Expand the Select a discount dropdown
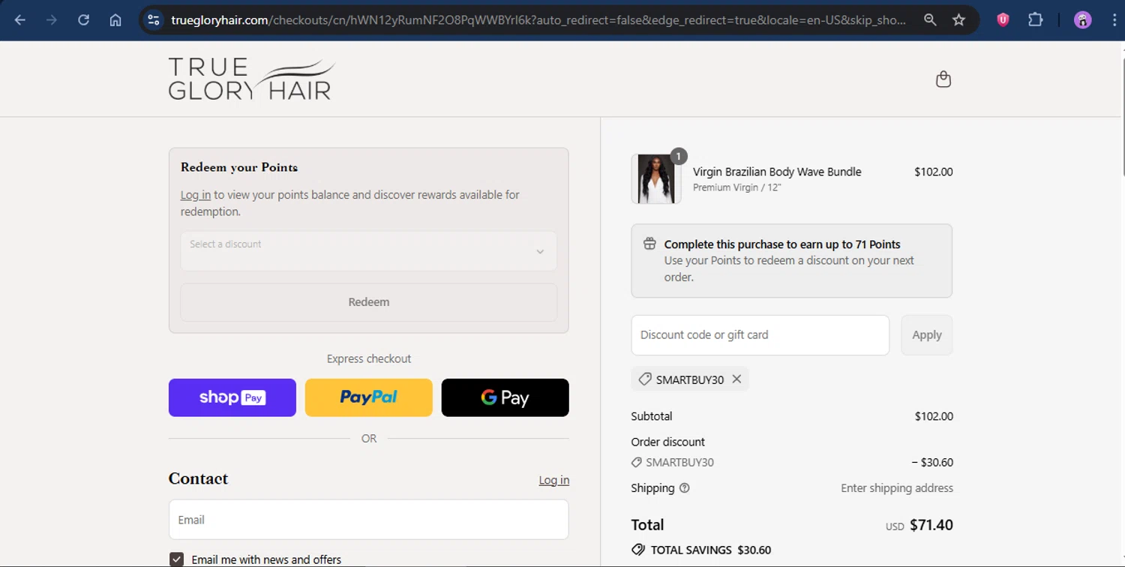 click(368, 251)
